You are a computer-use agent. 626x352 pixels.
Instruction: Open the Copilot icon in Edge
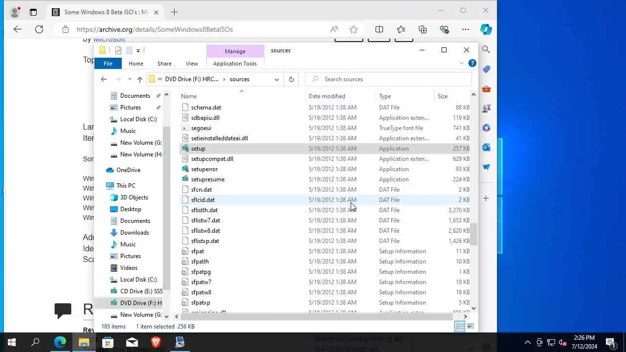[x=486, y=29]
